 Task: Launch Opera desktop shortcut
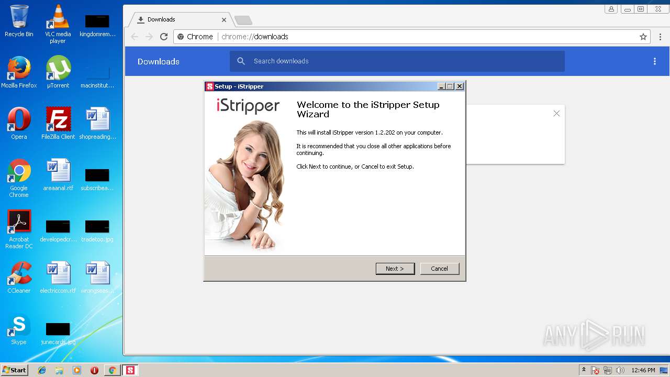19,124
